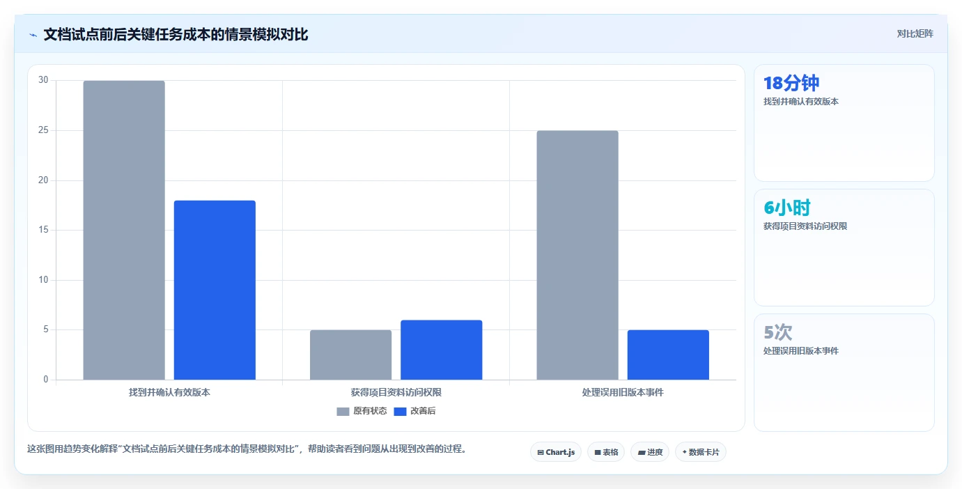Click the 对比矩阵 label in header
Screen dimensions: 962x489
(915, 33)
